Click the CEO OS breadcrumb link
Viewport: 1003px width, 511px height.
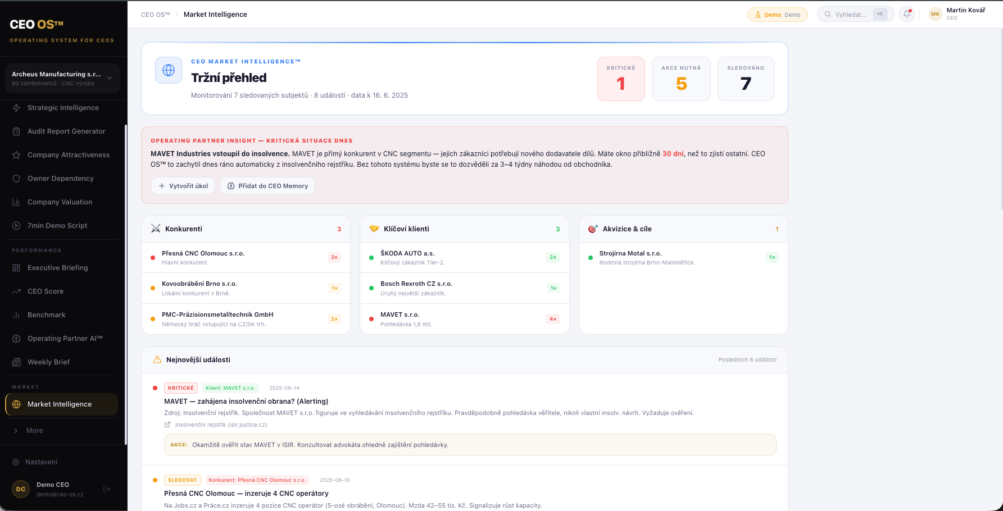coord(156,15)
